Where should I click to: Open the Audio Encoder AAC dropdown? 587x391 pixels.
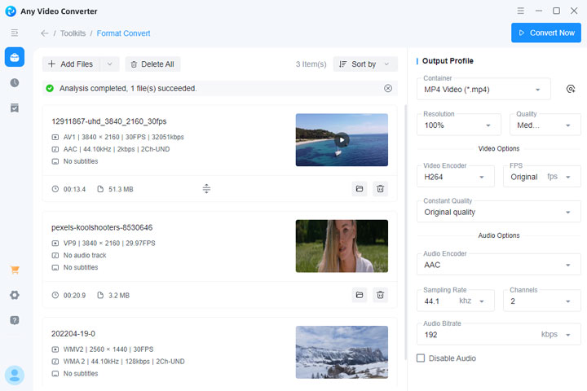tap(499, 265)
